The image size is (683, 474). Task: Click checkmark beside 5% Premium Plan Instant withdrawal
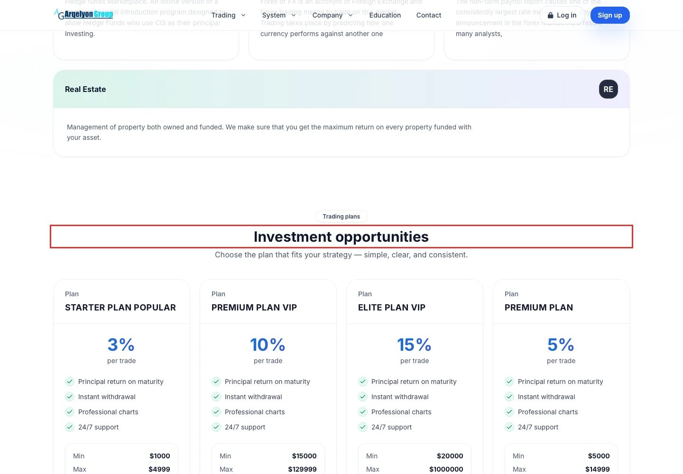509,397
